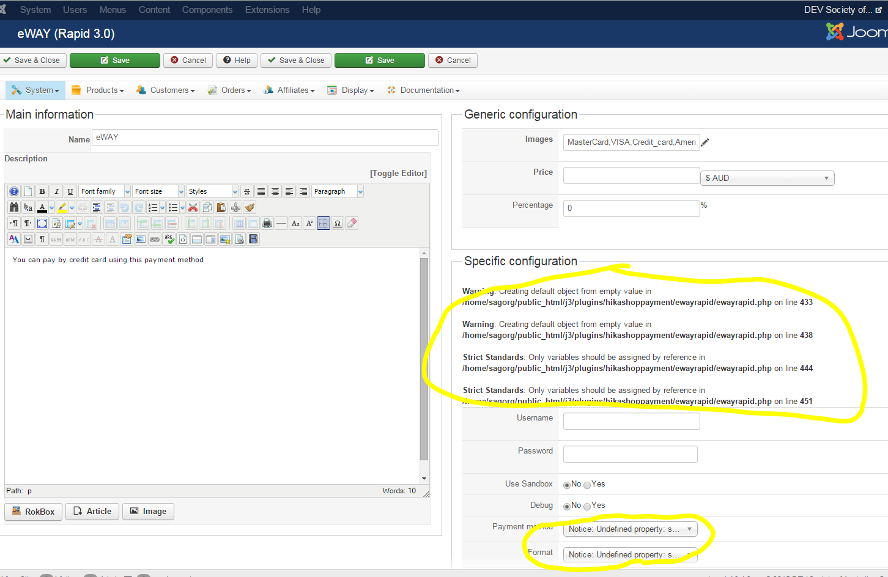This screenshot has height=577, width=888.
Task: Click the Toggle Editor link
Action: (x=398, y=173)
